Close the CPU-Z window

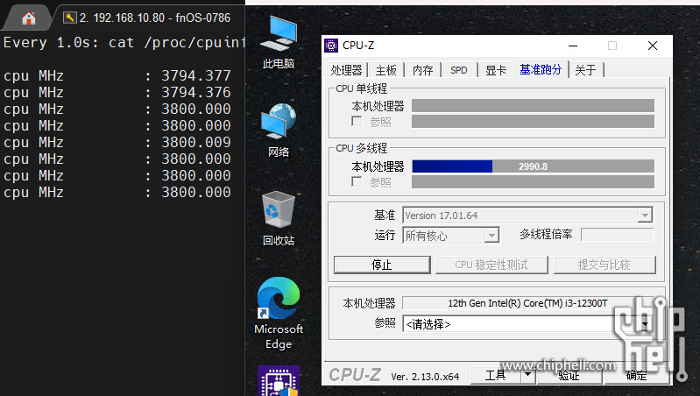pyautogui.click(x=653, y=46)
